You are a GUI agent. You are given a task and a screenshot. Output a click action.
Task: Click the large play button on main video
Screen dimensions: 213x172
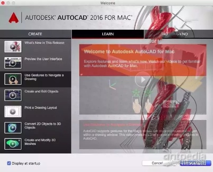pyautogui.click(x=142, y=80)
